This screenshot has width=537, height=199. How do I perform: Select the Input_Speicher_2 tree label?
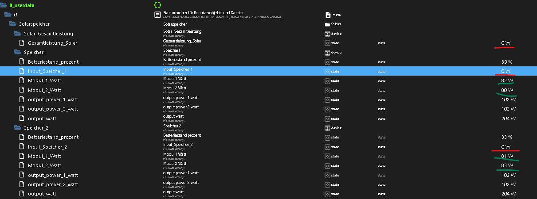[x=47, y=147]
